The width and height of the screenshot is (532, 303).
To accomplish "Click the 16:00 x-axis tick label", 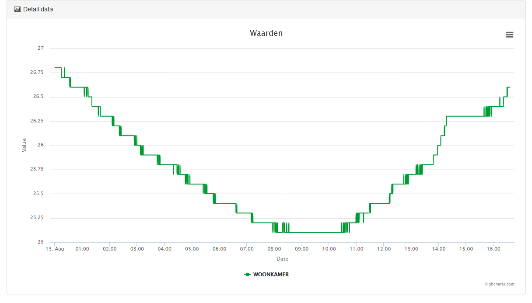I will pyautogui.click(x=493, y=249).
